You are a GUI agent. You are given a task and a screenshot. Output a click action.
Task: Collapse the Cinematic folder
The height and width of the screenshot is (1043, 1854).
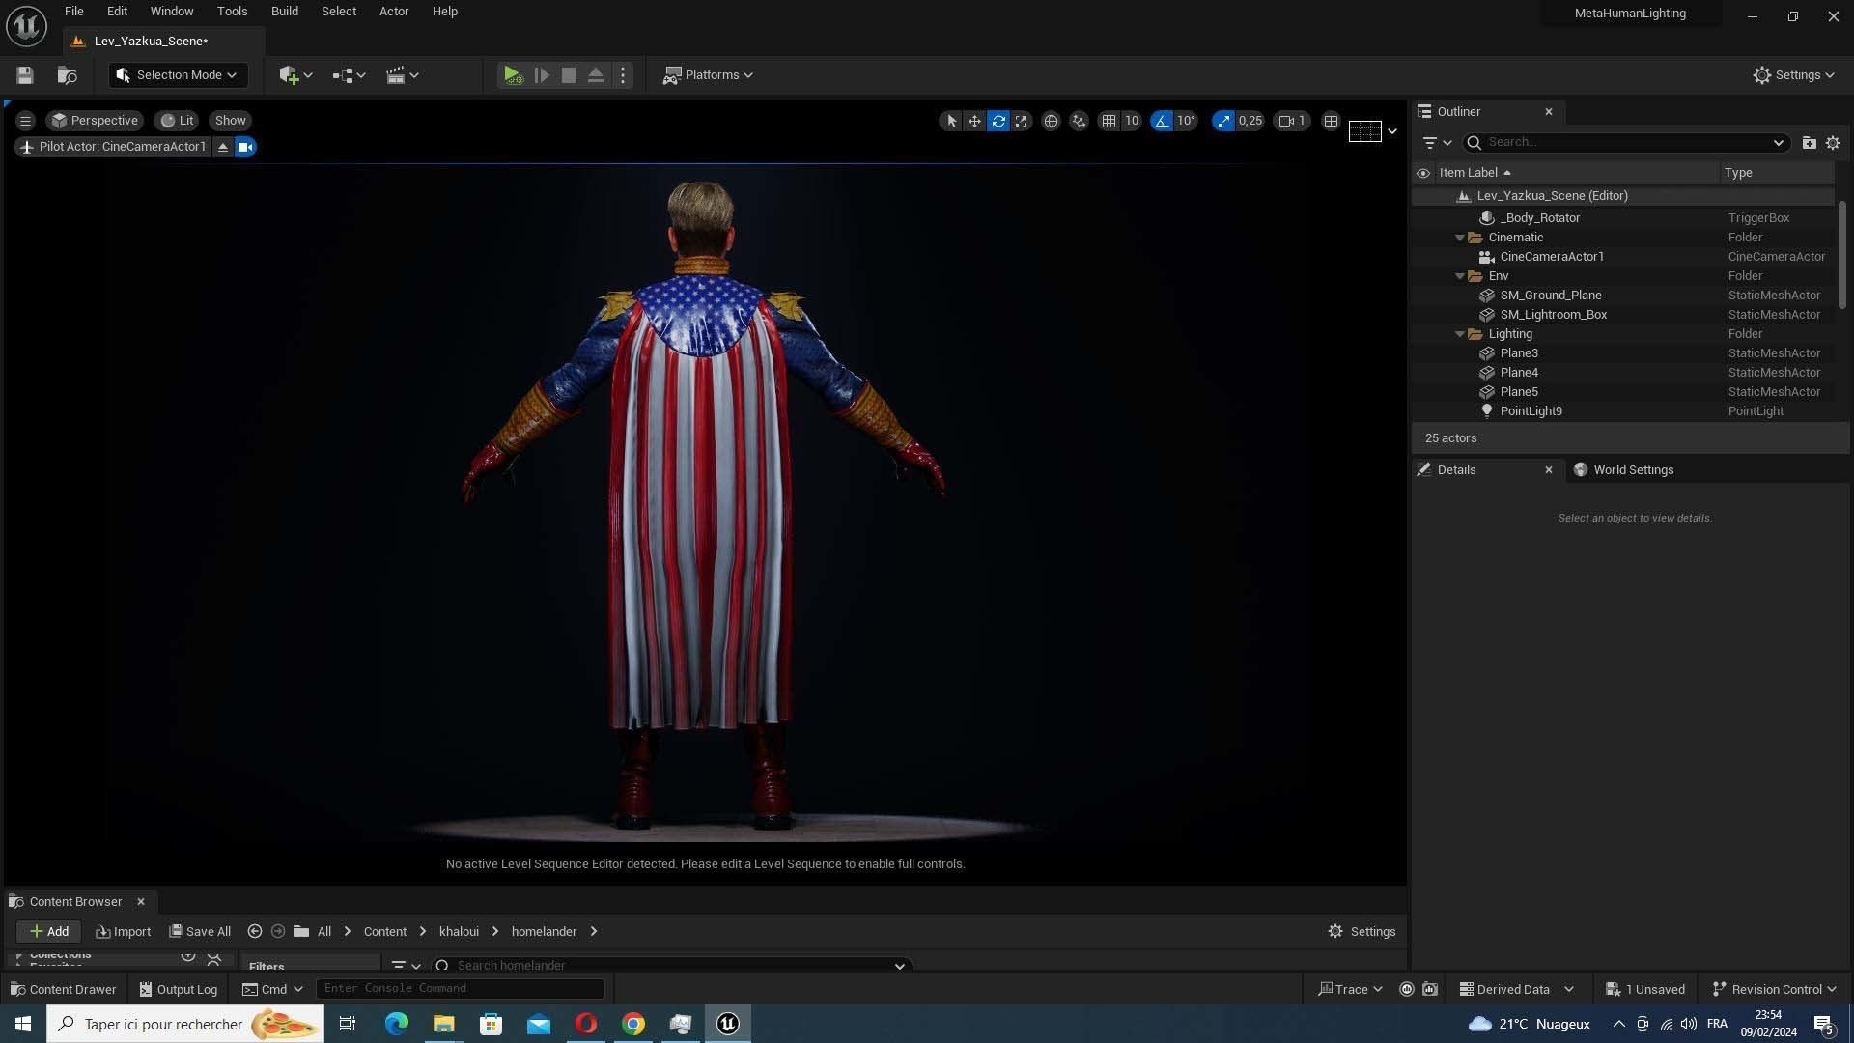click(1460, 238)
